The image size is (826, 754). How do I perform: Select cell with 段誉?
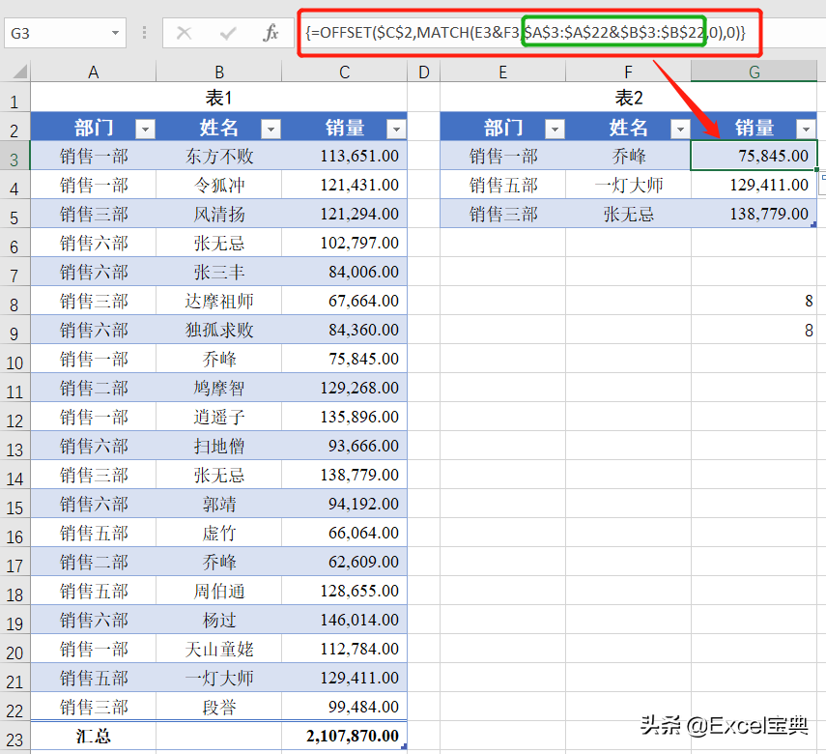pyautogui.click(x=219, y=707)
